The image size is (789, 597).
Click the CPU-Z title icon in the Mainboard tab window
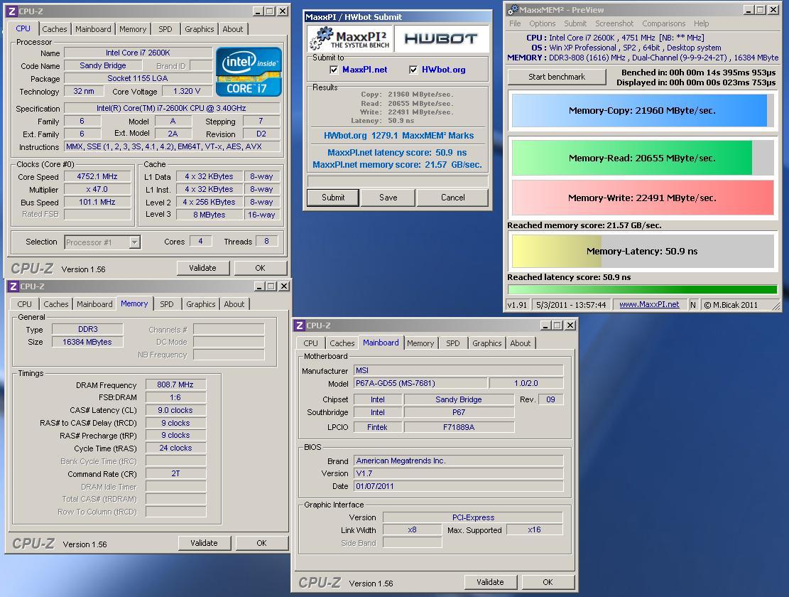300,326
